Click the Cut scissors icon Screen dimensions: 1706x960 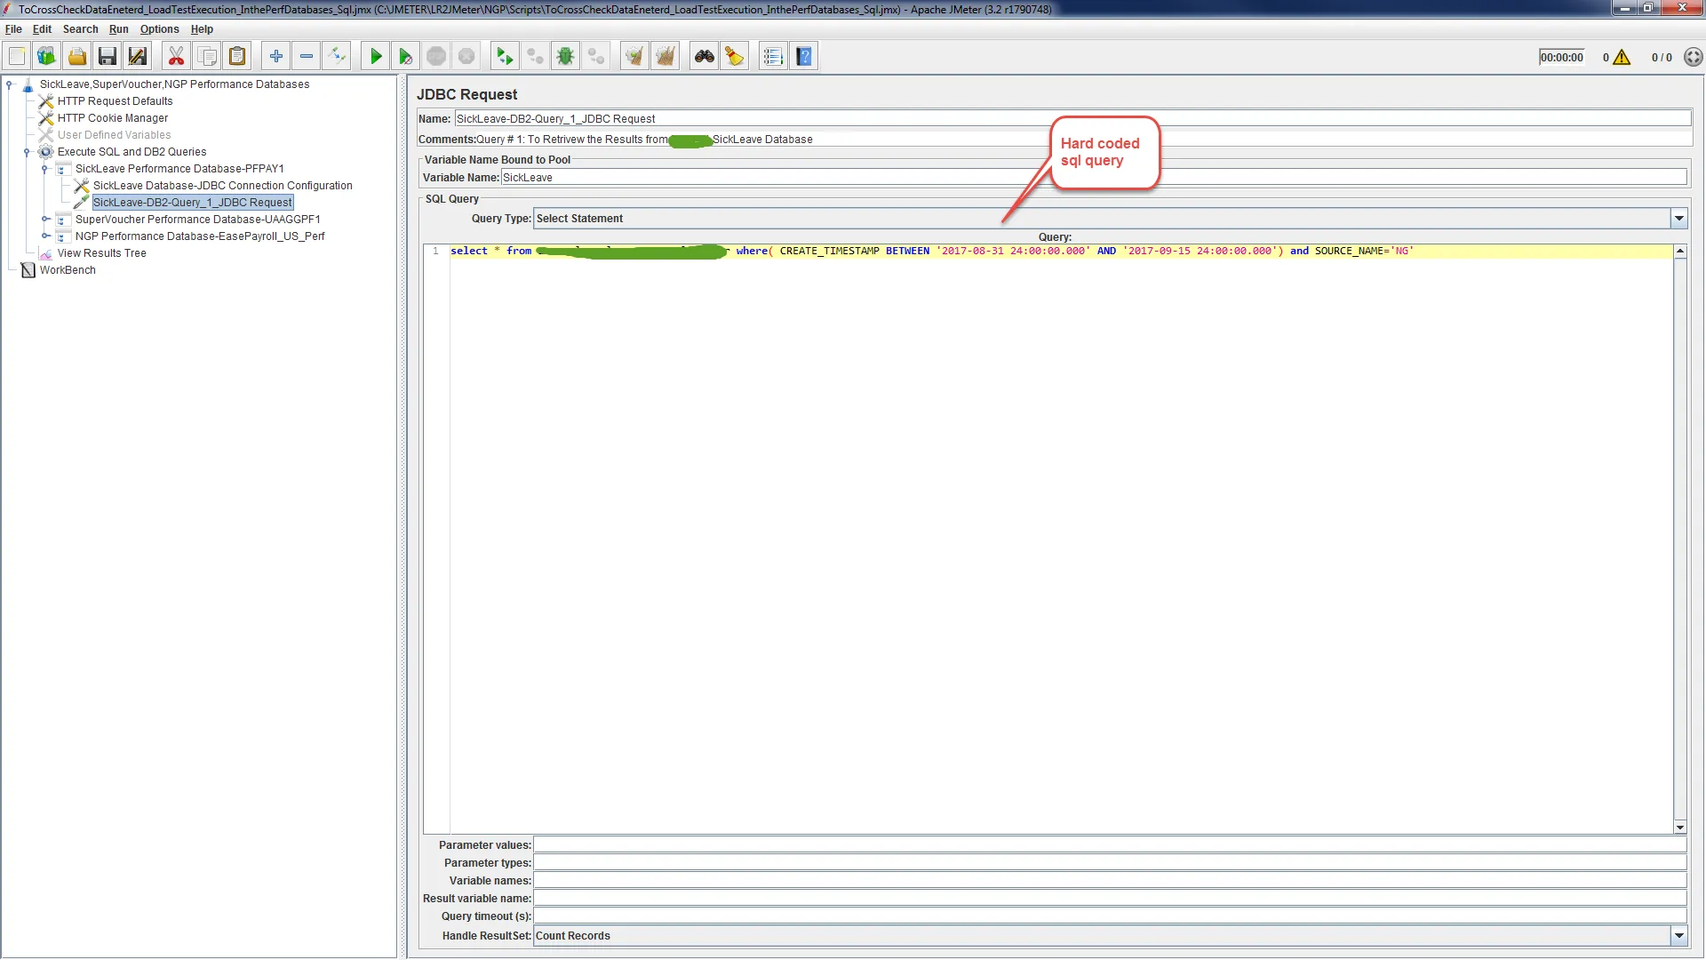(176, 57)
